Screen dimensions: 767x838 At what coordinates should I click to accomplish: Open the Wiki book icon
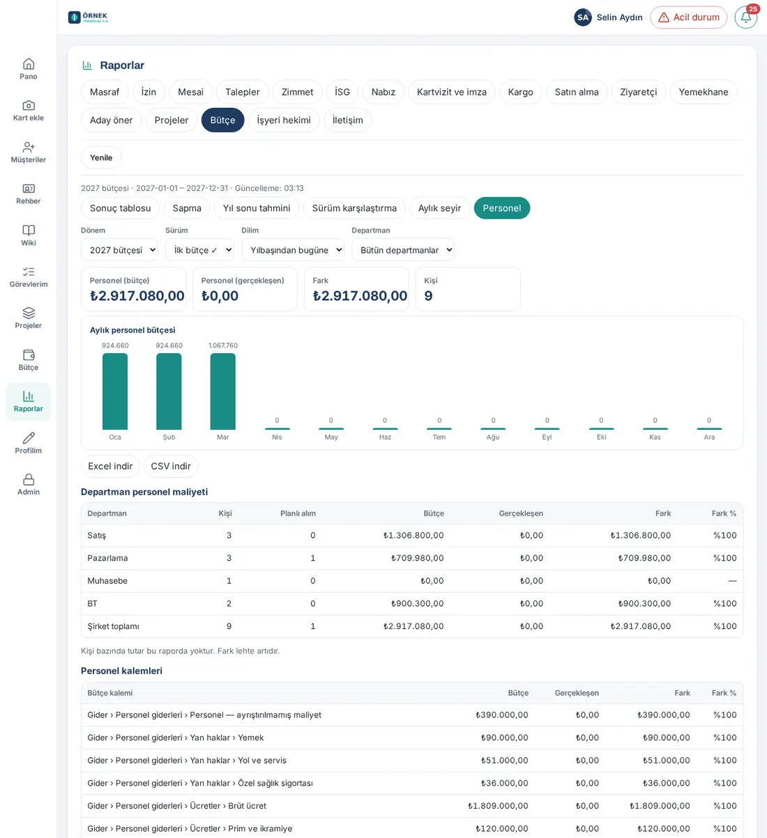coord(29,230)
